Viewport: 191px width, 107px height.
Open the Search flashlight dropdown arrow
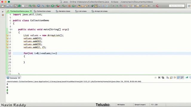point(89,6)
